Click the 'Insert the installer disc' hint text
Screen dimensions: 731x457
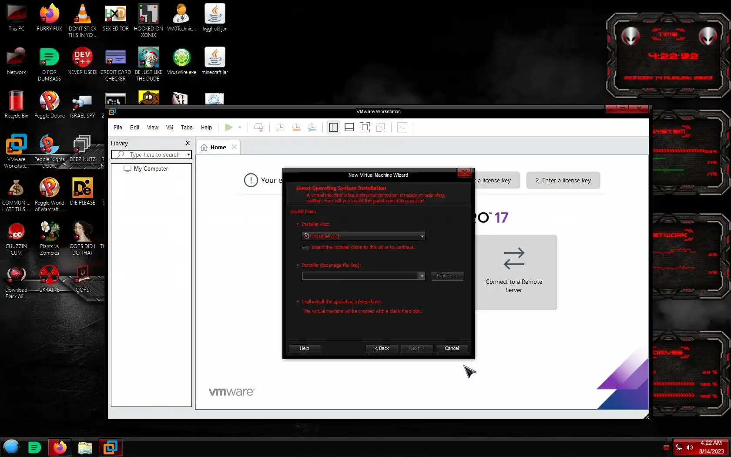[363, 248]
